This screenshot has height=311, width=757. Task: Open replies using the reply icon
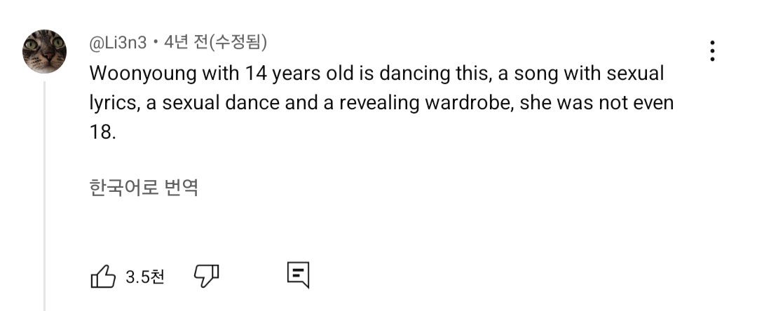click(x=298, y=277)
